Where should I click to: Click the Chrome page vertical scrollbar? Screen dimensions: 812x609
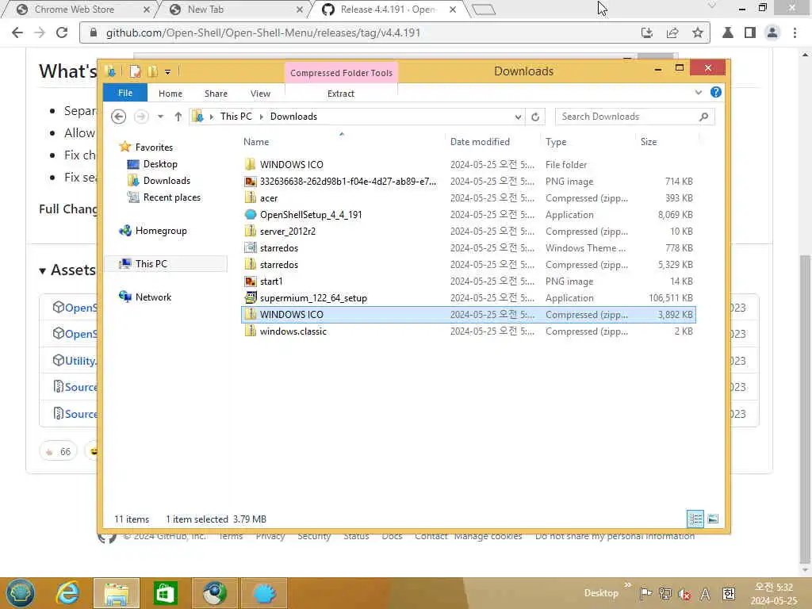coord(805,409)
